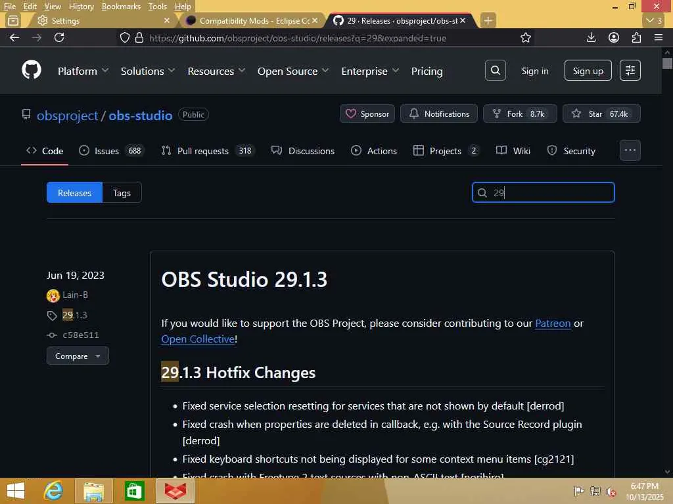This screenshot has width=673, height=504.
Task: Open a new browser tab
Action: coord(488,20)
